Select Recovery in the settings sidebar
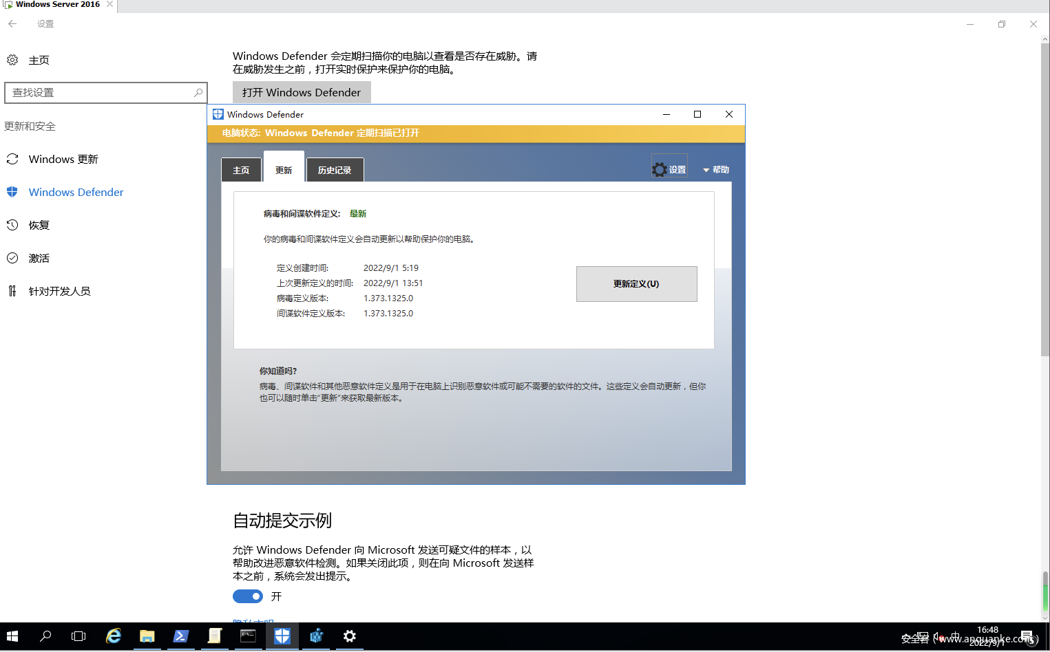 pyautogui.click(x=39, y=225)
